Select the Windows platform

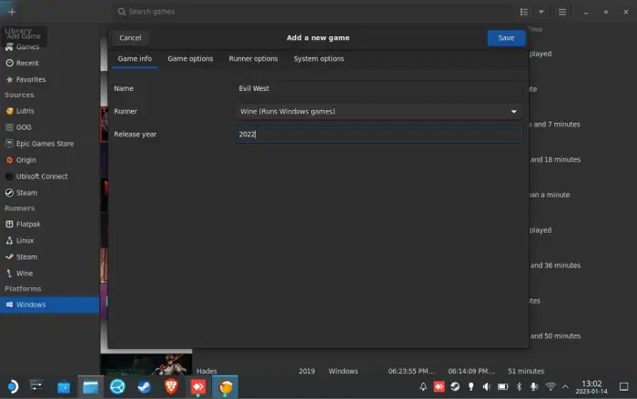click(x=49, y=304)
